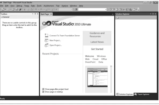Open the New Project icon dropdown arrow
Image resolution: width=159 pixels, height=105 pixels.
[x=5, y=9]
